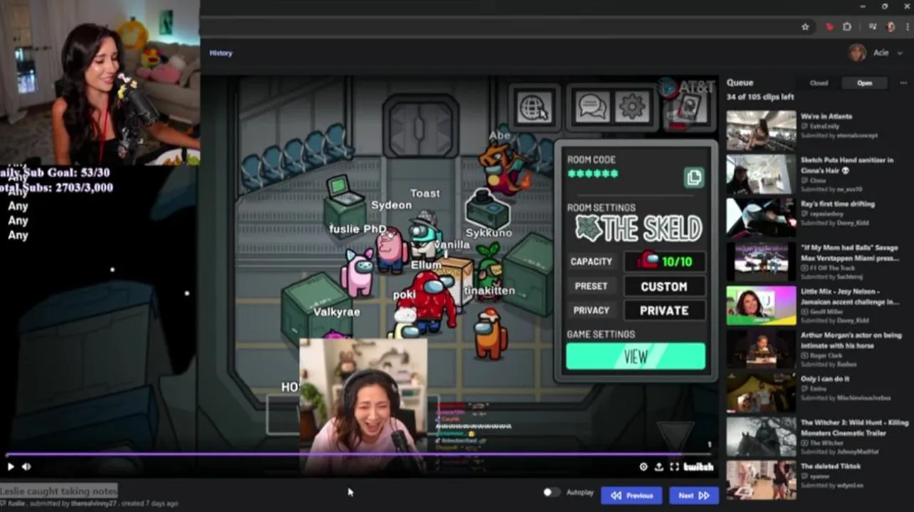The height and width of the screenshot is (512, 914).
Task: Switch the queue to Closed
Action: (x=819, y=83)
